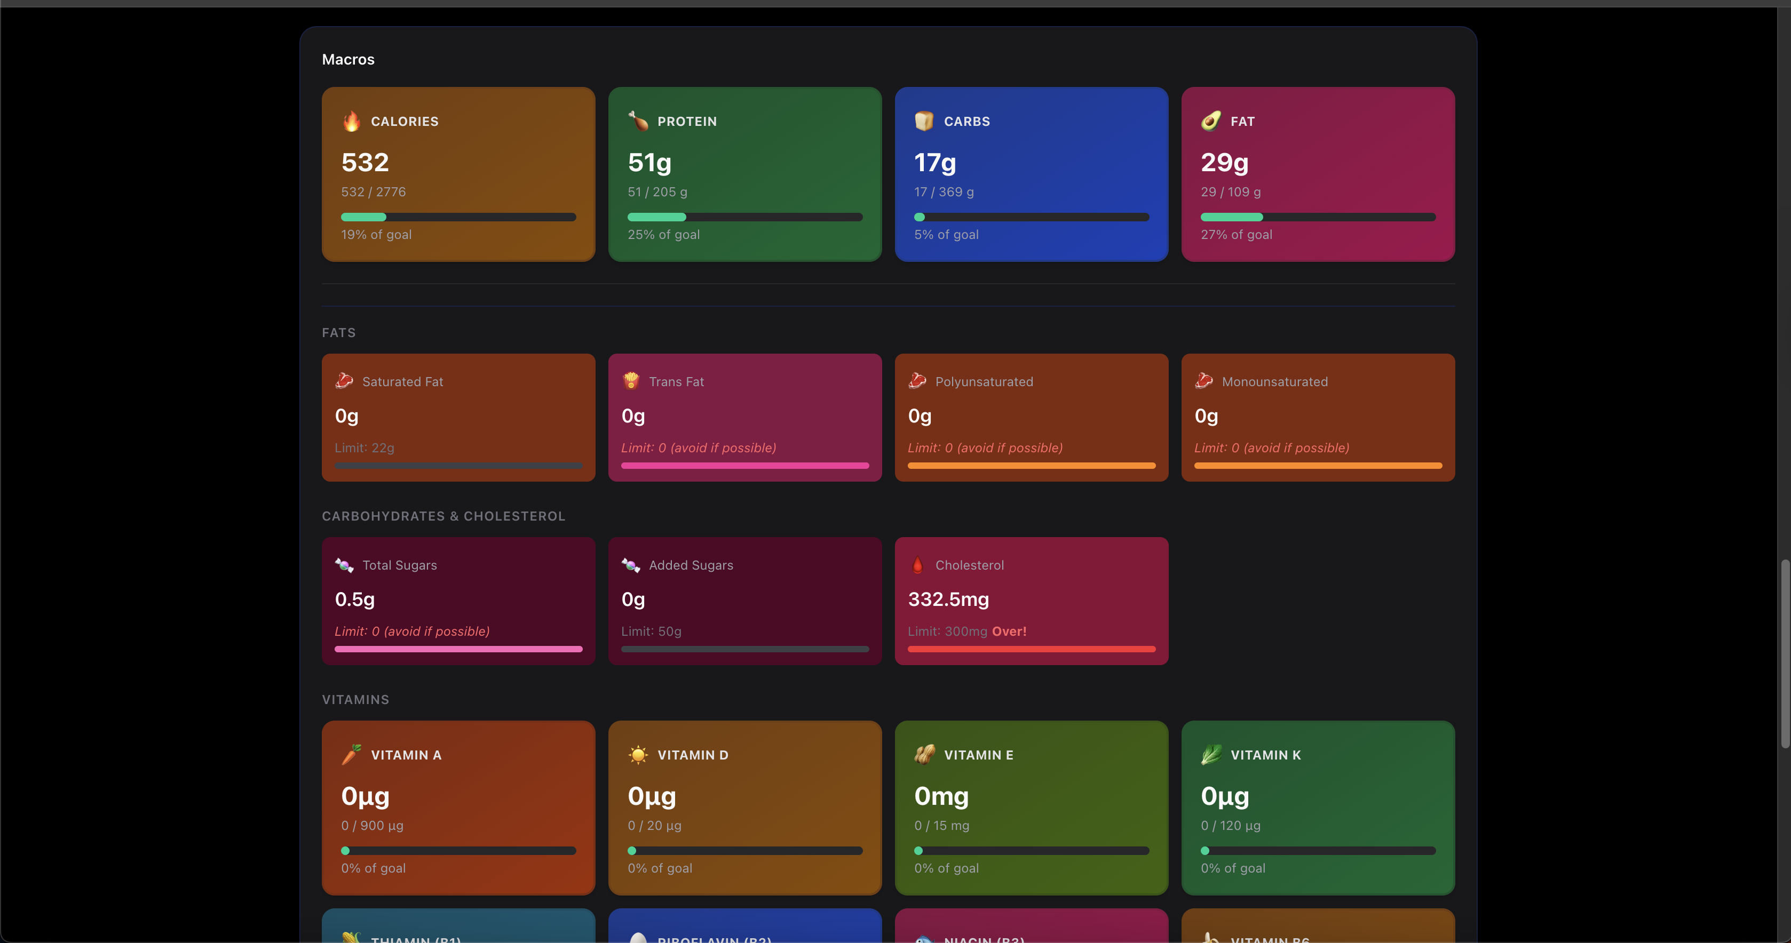
Task: Select the Monounsaturated fat card
Action: 1318,417
